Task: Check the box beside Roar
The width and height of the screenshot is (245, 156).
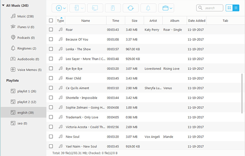Action: pos(51,30)
